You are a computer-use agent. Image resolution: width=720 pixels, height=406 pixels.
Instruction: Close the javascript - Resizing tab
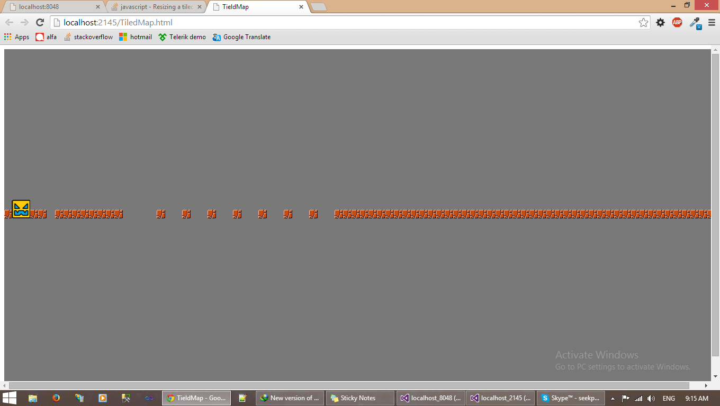click(x=199, y=7)
